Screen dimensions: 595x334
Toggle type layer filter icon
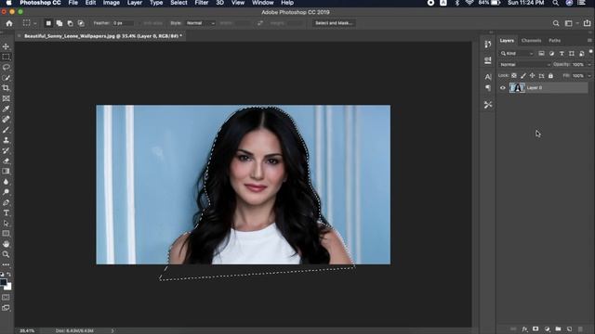(562, 54)
